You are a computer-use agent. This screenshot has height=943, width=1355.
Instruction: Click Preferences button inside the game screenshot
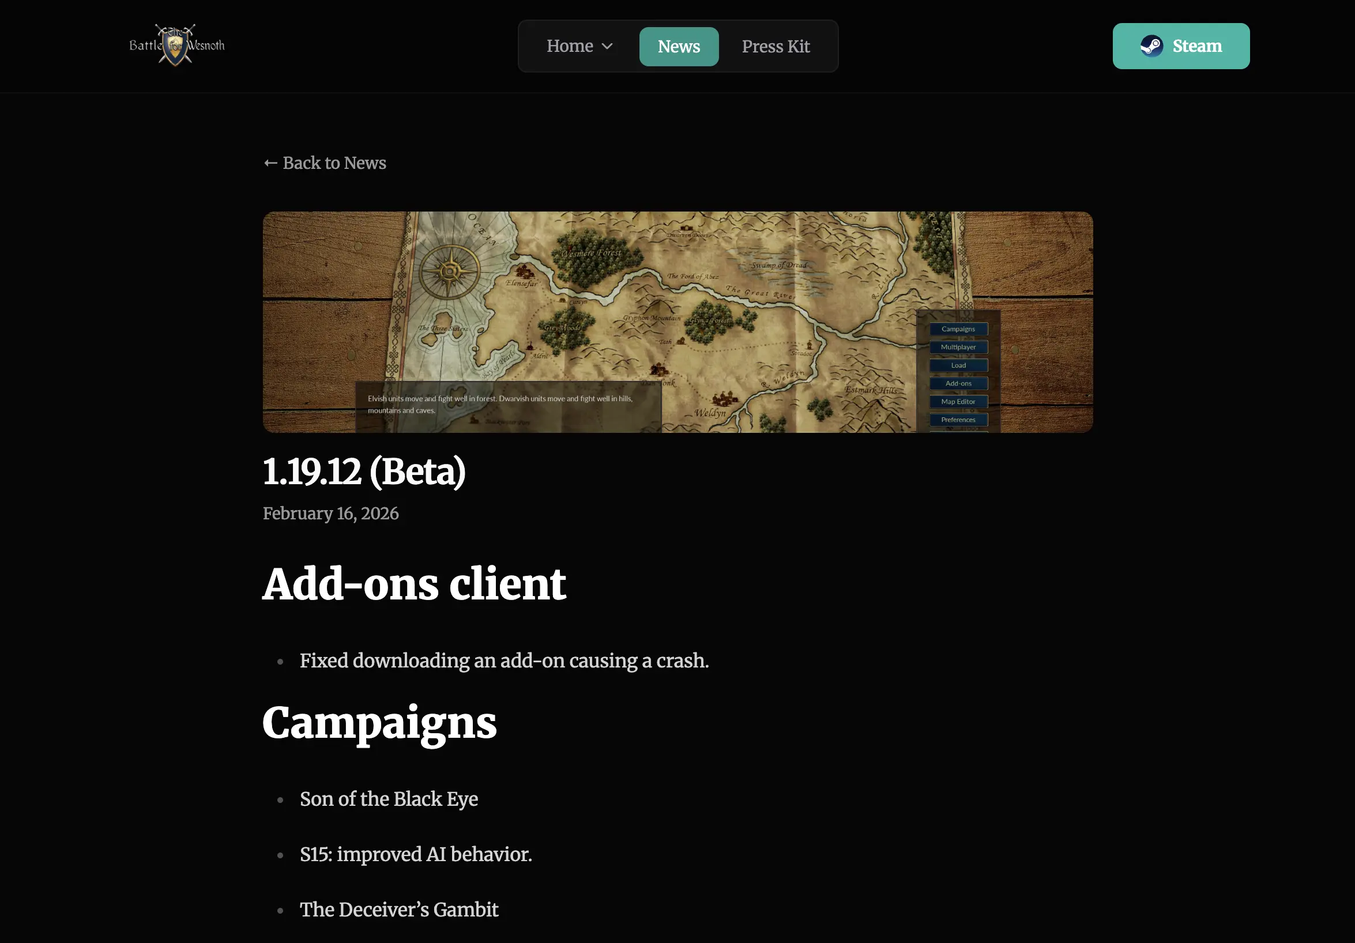pyautogui.click(x=958, y=420)
